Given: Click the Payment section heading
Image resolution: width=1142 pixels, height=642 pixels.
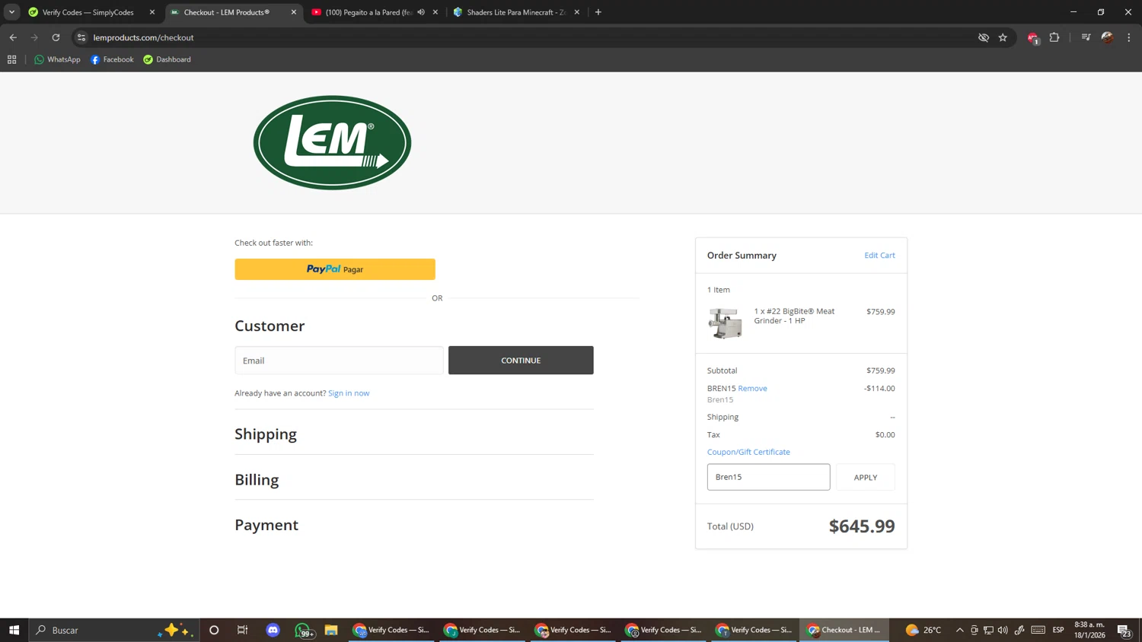Looking at the screenshot, I should pos(266,525).
